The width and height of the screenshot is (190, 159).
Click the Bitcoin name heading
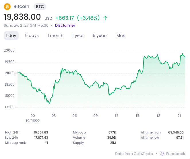point(21,6)
